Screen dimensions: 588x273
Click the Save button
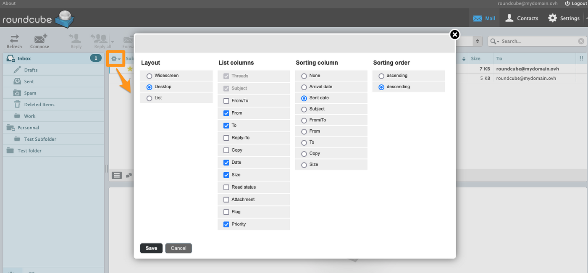151,248
